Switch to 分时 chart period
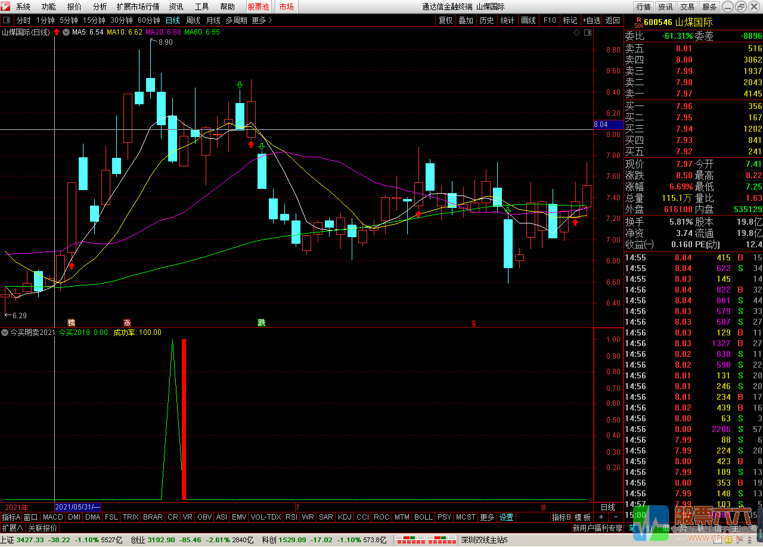 23,20
